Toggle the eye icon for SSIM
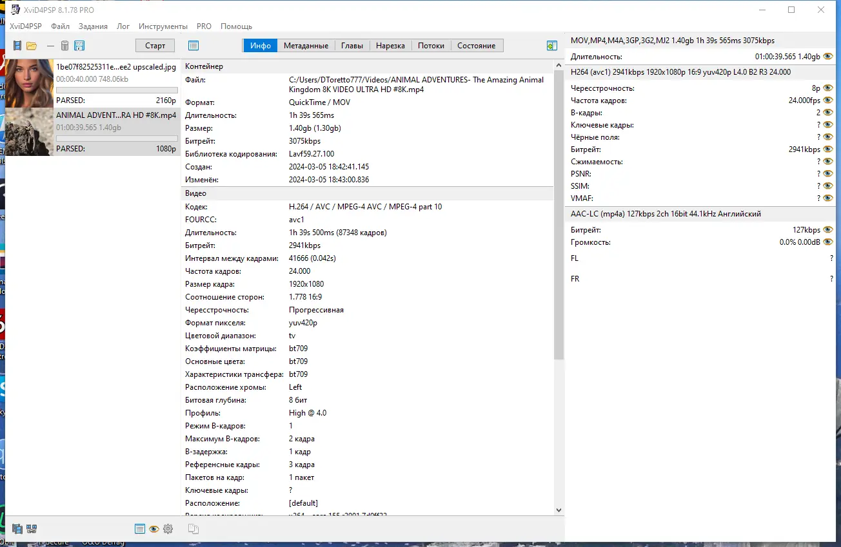Image resolution: width=841 pixels, height=547 pixels. click(828, 186)
